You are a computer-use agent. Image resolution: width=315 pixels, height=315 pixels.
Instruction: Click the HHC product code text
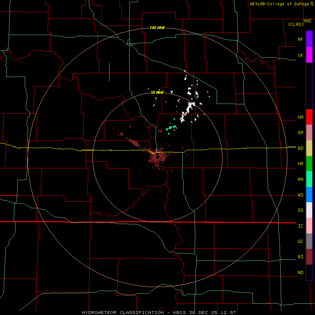[308, 21]
